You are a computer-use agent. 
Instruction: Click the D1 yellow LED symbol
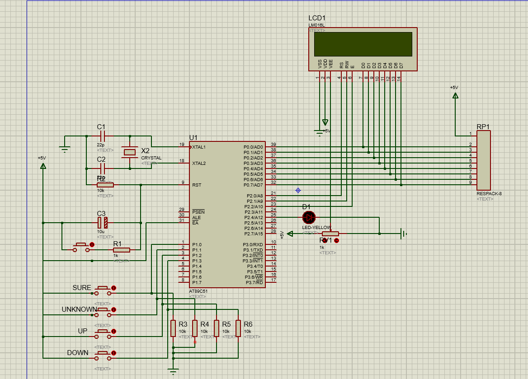pos(309,217)
